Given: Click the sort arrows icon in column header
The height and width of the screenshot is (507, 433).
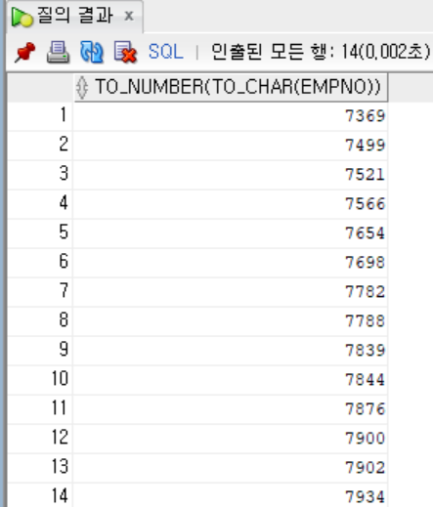Looking at the screenshot, I should (x=82, y=87).
